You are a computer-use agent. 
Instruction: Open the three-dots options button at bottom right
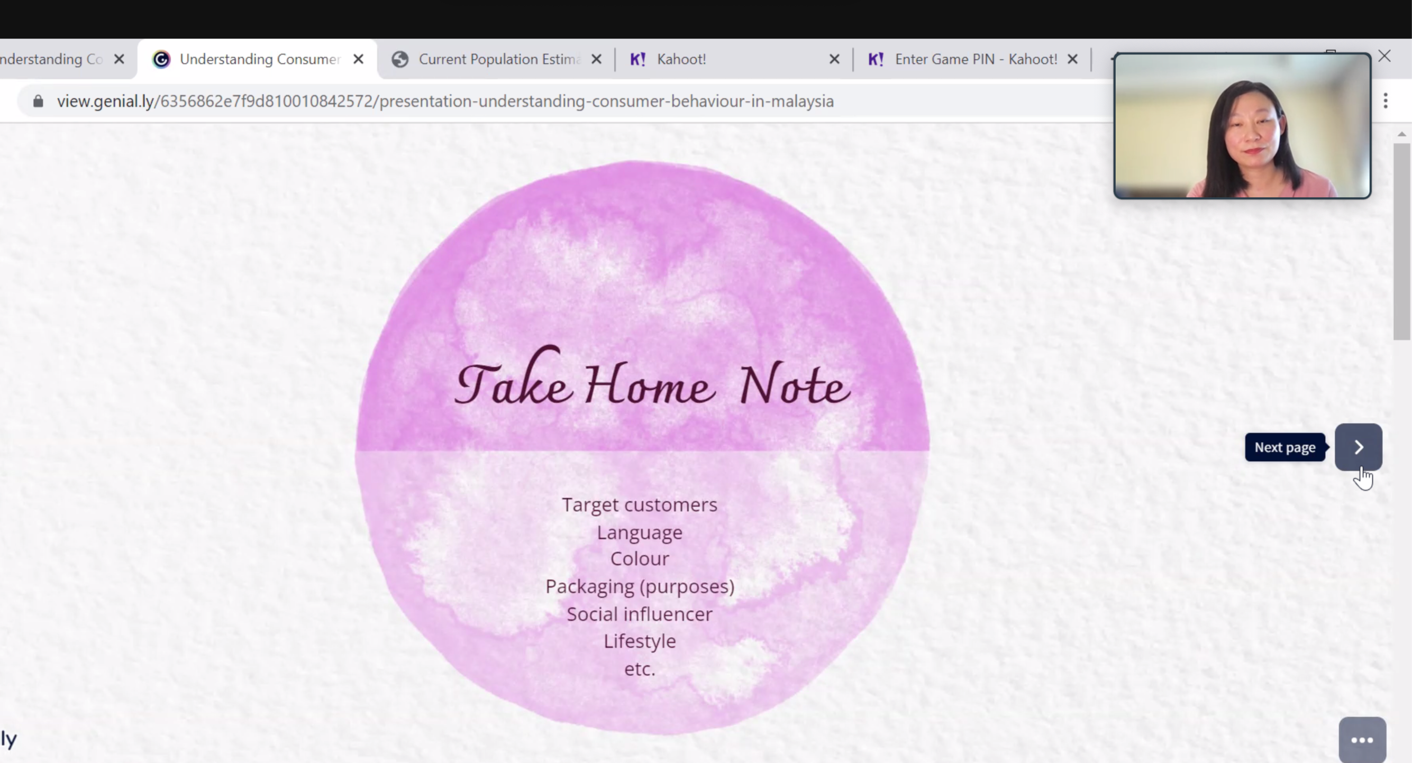point(1362,739)
